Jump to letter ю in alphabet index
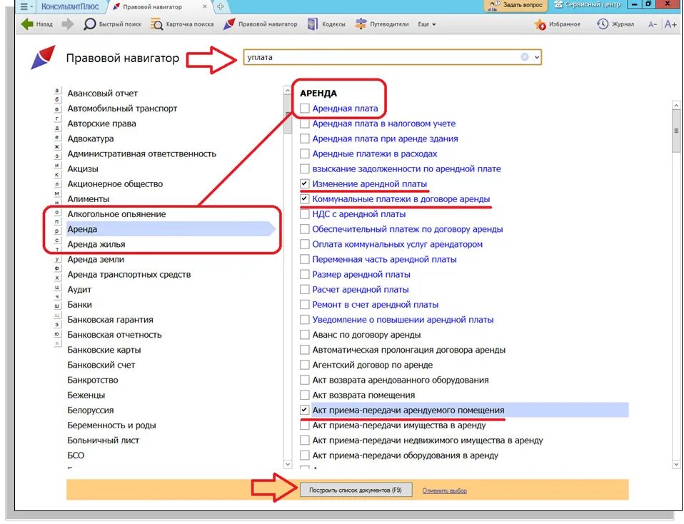Viewport: 684px width, 524px height. tap(56, 334)
